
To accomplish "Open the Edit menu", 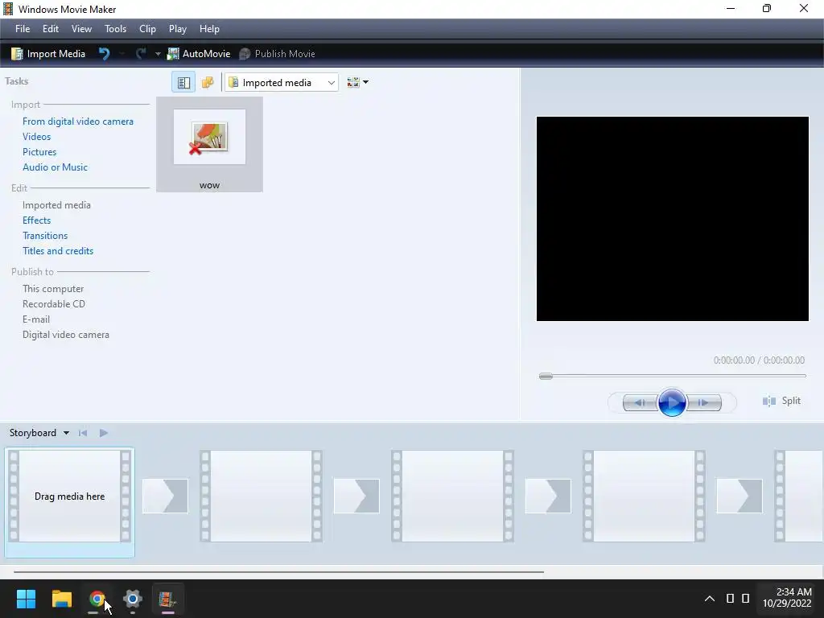I will tap(51, 29).
